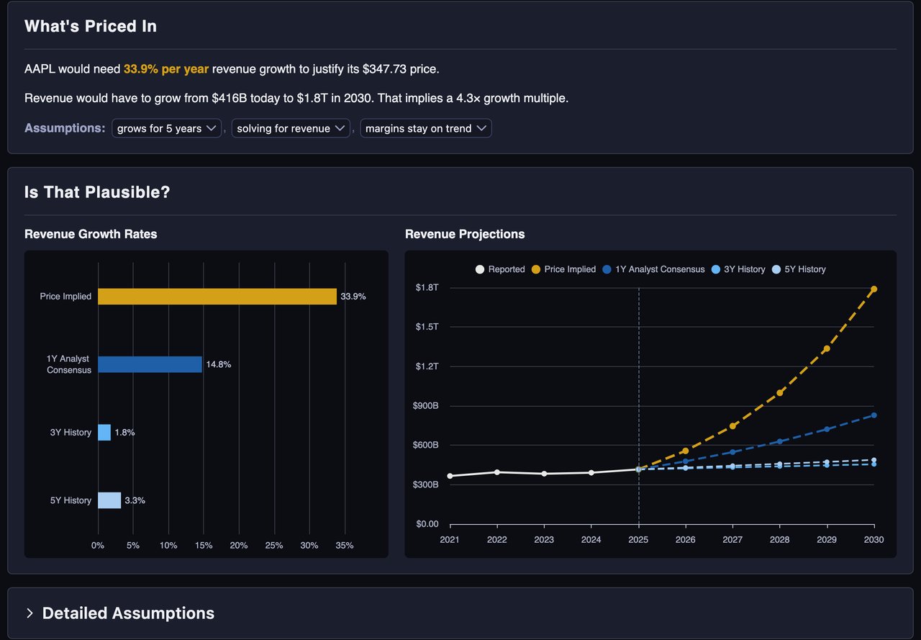Toggle Price Implied in the Revenue Projections legend
Image resolution: width=921 pixels, height=640 pixels.
pyautogui.click(x=563, y=269)
